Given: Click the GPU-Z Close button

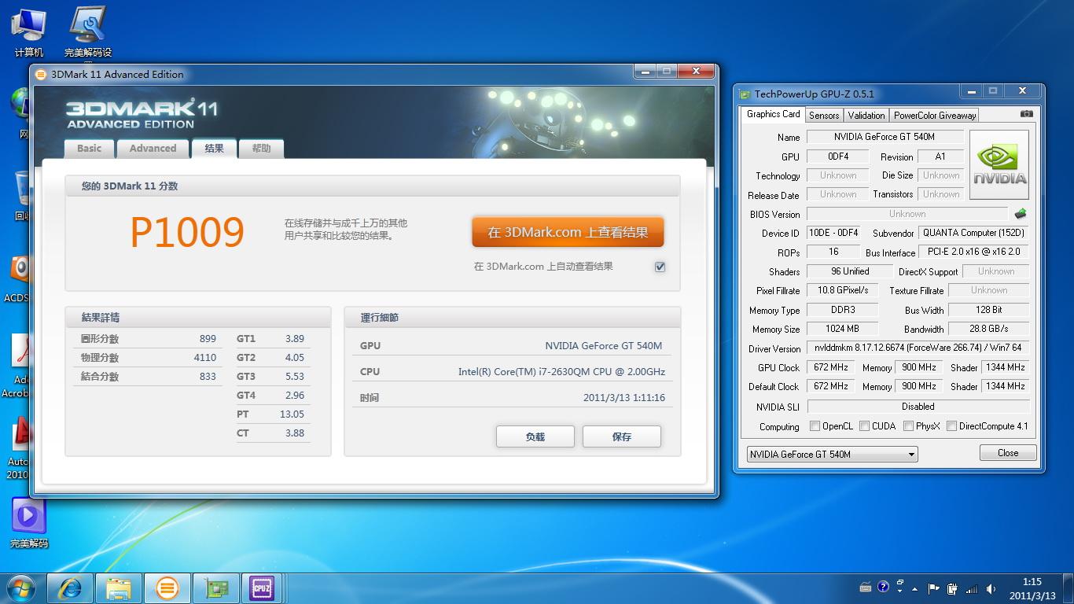Looking at the screenshot, I should tap(1008, 453).
